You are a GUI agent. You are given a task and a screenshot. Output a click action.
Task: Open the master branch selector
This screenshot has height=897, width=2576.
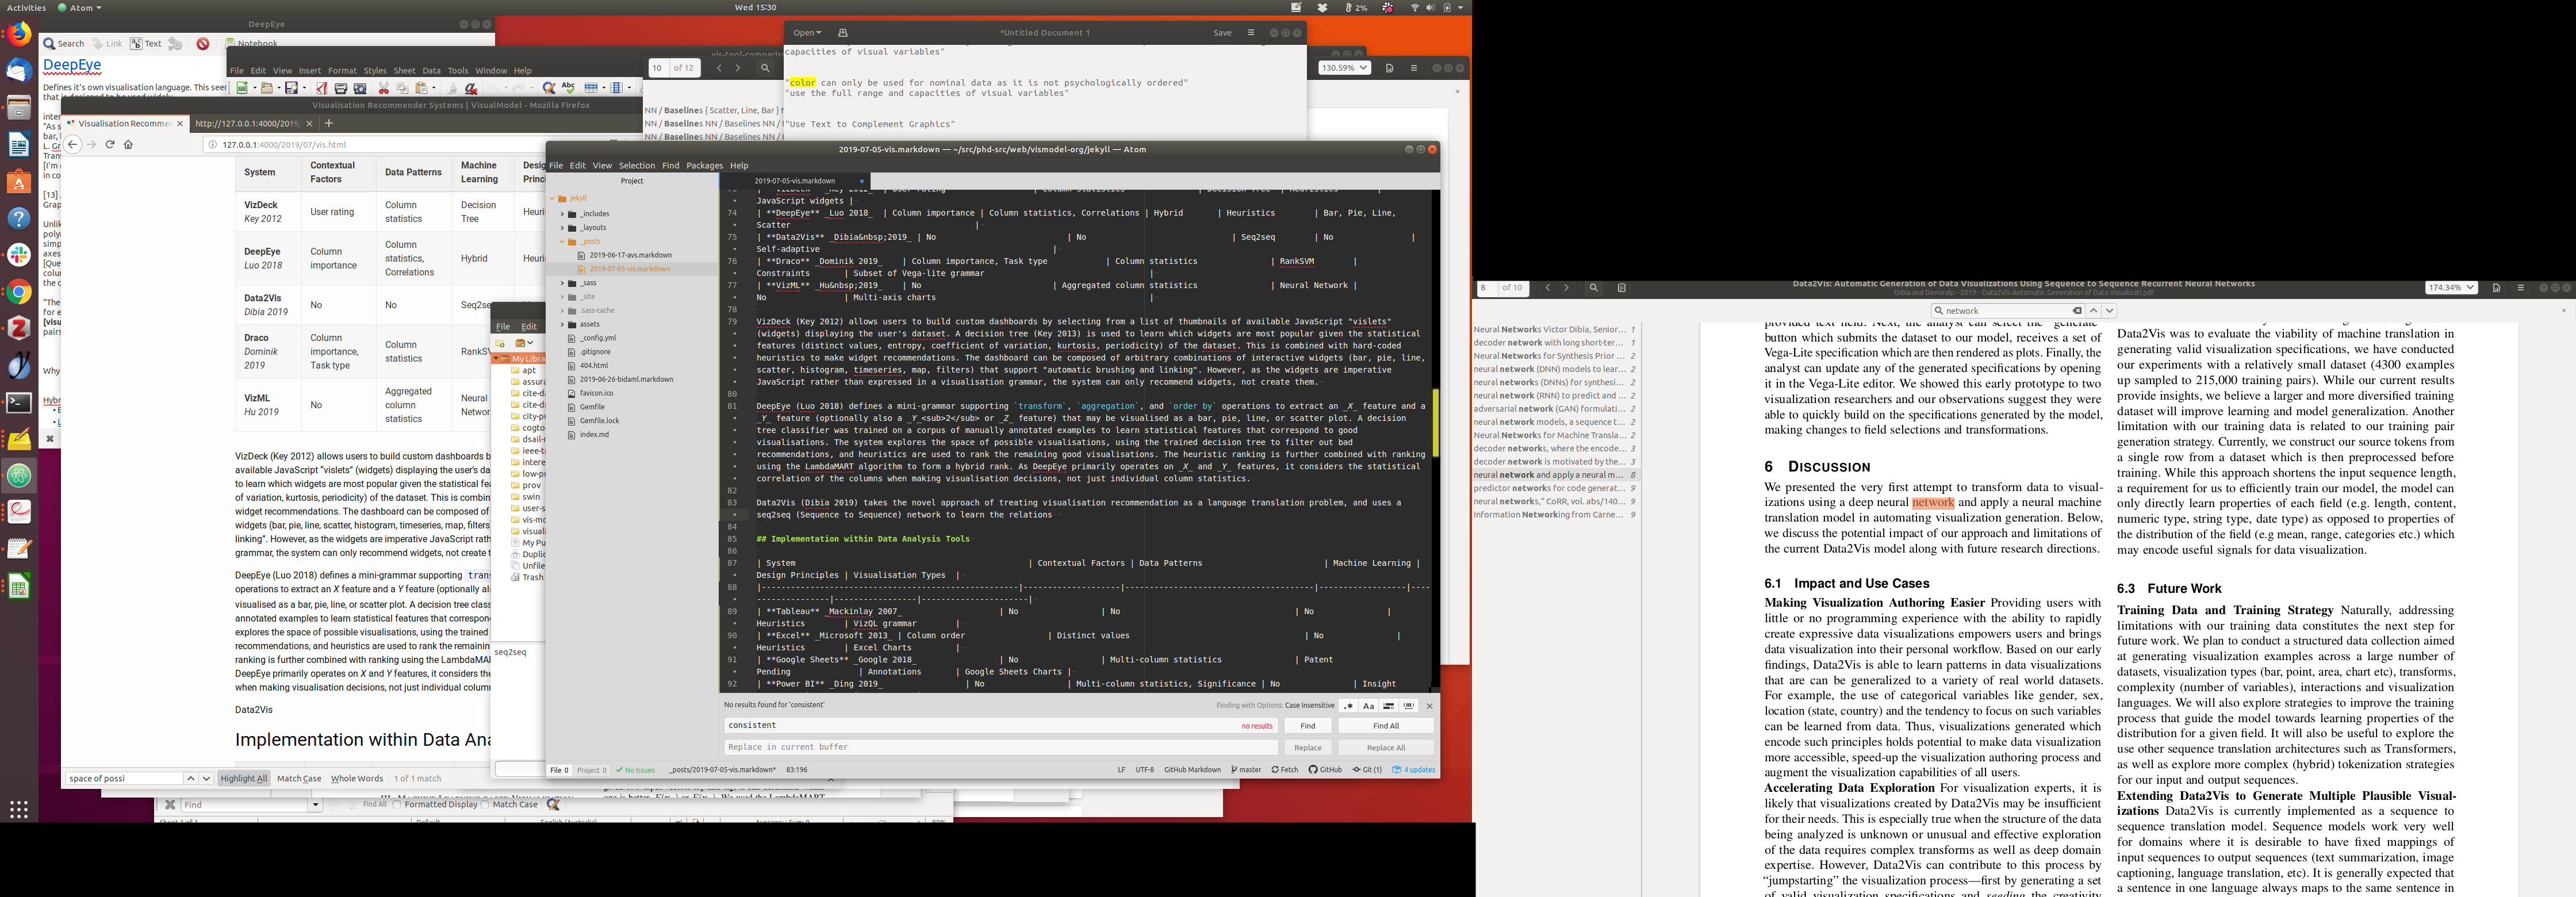tap(1246, 770)
